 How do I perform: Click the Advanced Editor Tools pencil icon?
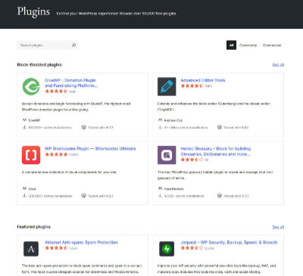tap(167, 86)
